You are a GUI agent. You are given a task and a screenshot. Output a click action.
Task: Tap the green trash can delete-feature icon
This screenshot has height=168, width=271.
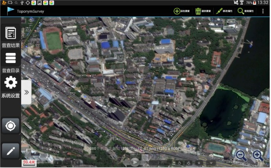(198, 11)
